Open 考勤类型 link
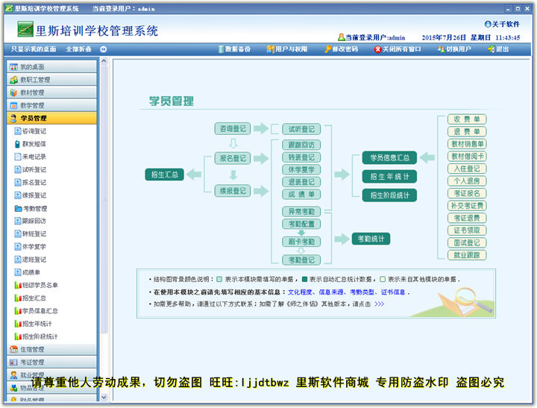Image resolution: width=537 pixels, height=408 pixels. click(362, 292)
